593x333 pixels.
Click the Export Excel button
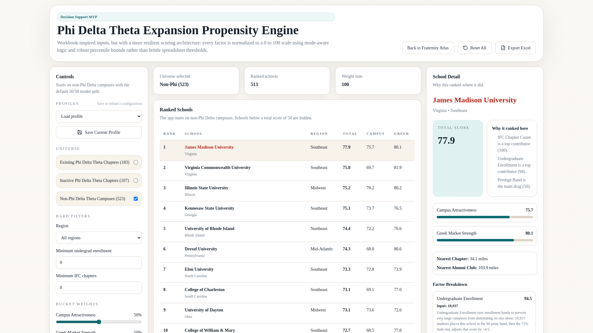515,48
